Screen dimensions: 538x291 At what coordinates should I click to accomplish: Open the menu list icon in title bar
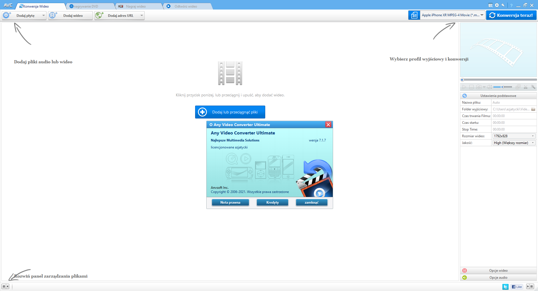point(490,5)
